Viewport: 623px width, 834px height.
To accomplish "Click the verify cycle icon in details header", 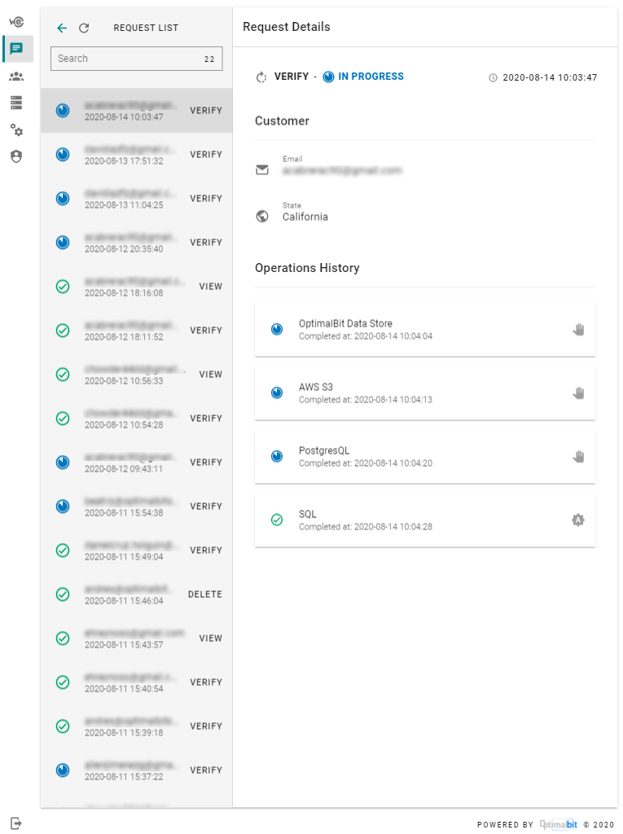I will [x=261, y=77].
